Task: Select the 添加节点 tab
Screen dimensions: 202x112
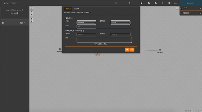Action: (x=68, y=9)
